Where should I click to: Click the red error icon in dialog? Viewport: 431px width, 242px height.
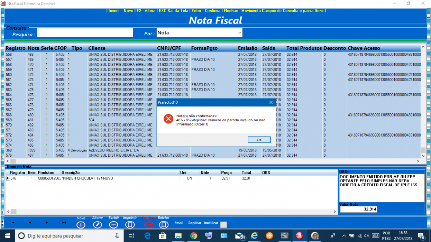(168, 119)
